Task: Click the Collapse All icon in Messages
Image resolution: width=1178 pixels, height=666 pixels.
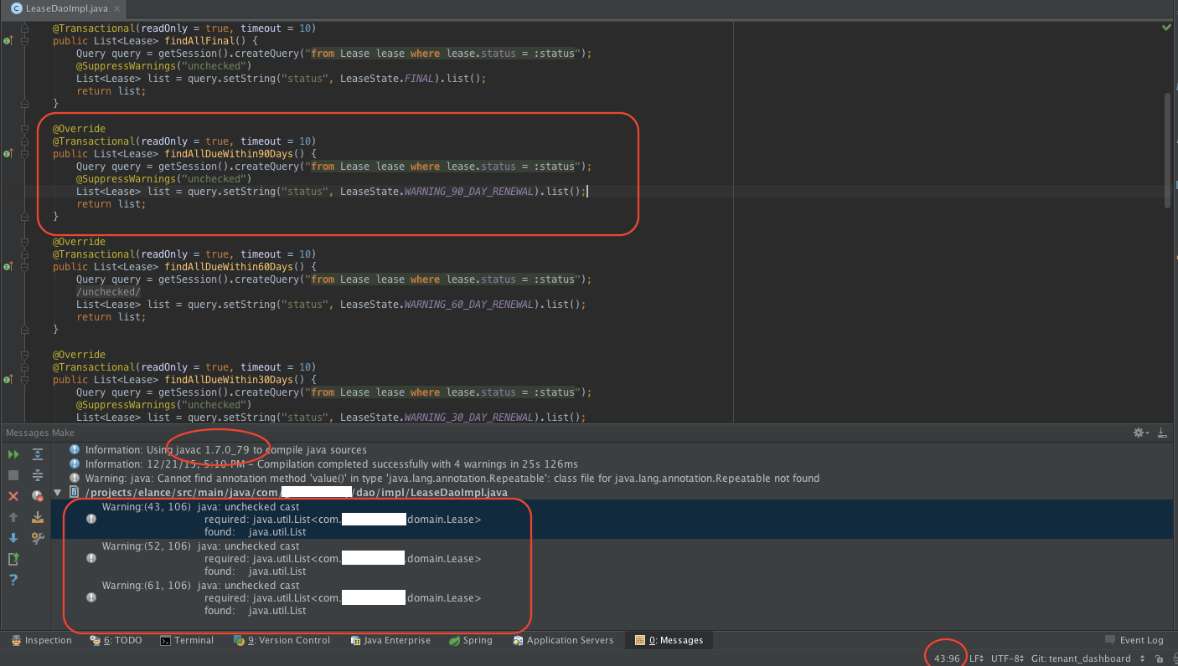Action: 38,475
